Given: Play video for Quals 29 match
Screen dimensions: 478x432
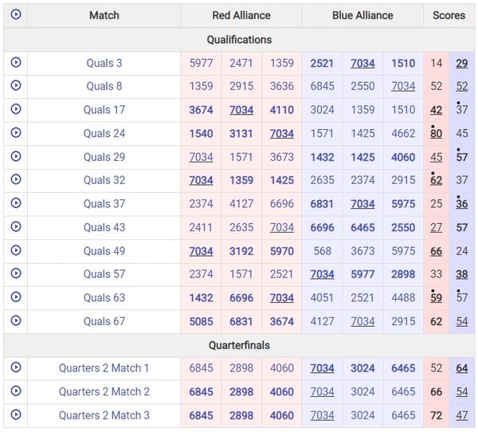Looking at the screenshot, I should click(16, 157).
